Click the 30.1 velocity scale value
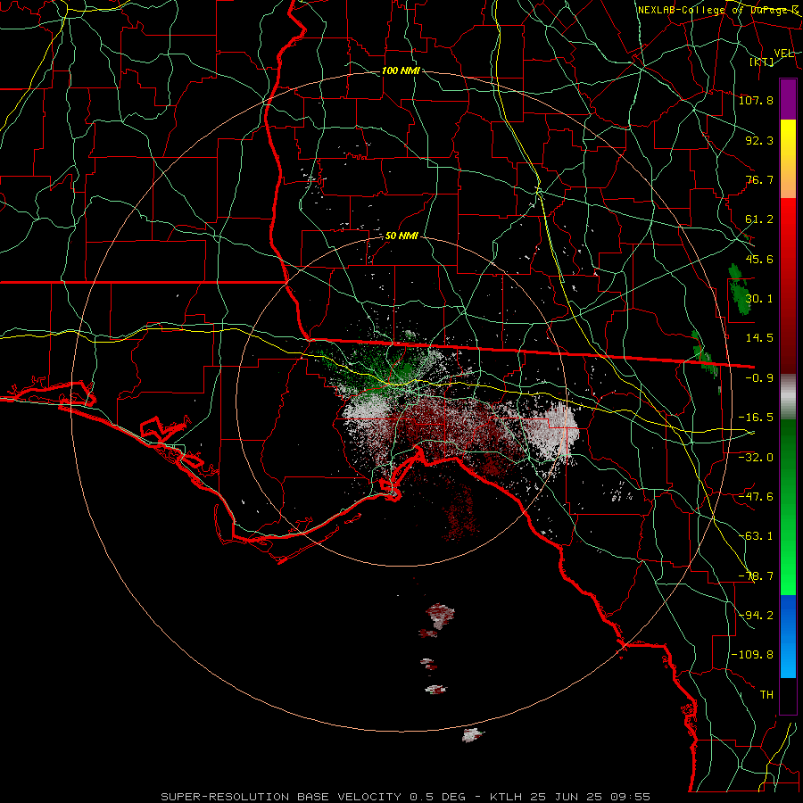The width and height of the screenshot is (803, 803). click(x=759, y=299)
